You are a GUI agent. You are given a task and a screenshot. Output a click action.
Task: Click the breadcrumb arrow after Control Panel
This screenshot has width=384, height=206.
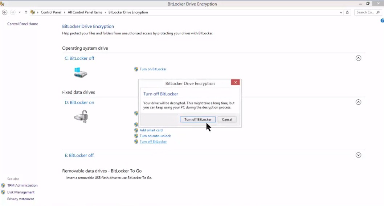point(65,12)
